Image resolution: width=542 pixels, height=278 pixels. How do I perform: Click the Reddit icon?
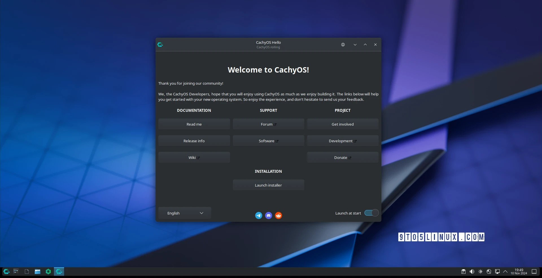[x=278, y=215]
